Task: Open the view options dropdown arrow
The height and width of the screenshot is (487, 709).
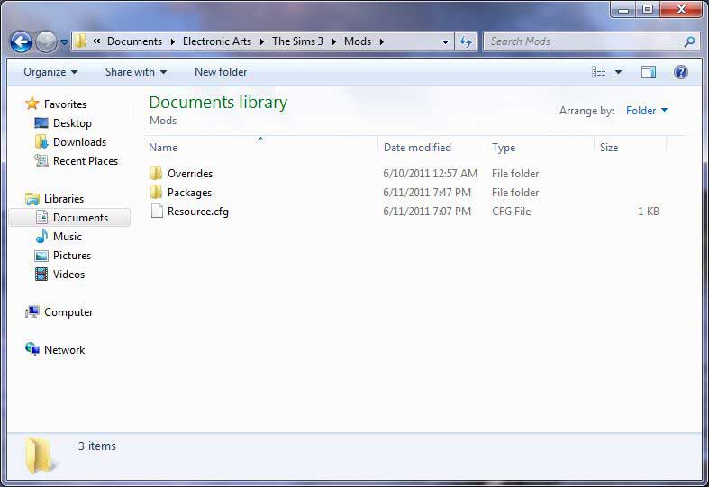Action: [618, 72]
